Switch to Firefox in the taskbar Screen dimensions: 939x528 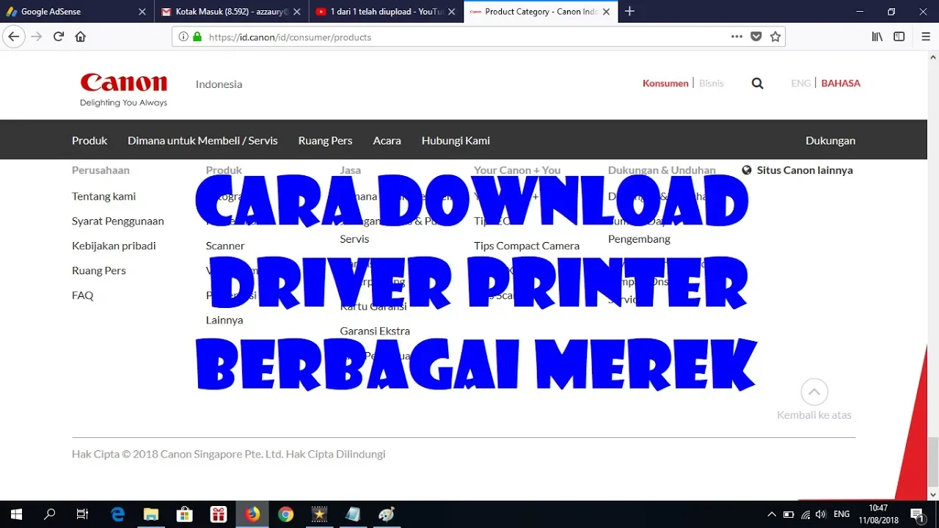(252, 514)
